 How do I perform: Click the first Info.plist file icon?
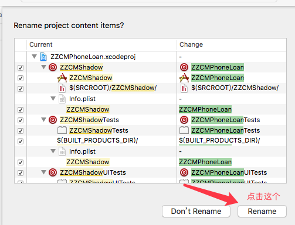tap(62, 99)
